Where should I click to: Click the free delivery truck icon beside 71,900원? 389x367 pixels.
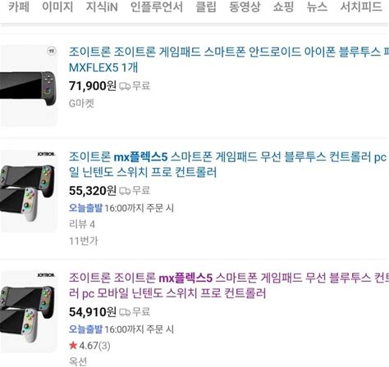[x=125, y=86]
